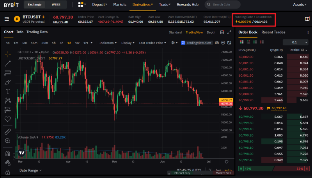The image size is (312, 178).
Task: Open the 0.1 depth grouping dropdown
Action: tap(296, 42)
